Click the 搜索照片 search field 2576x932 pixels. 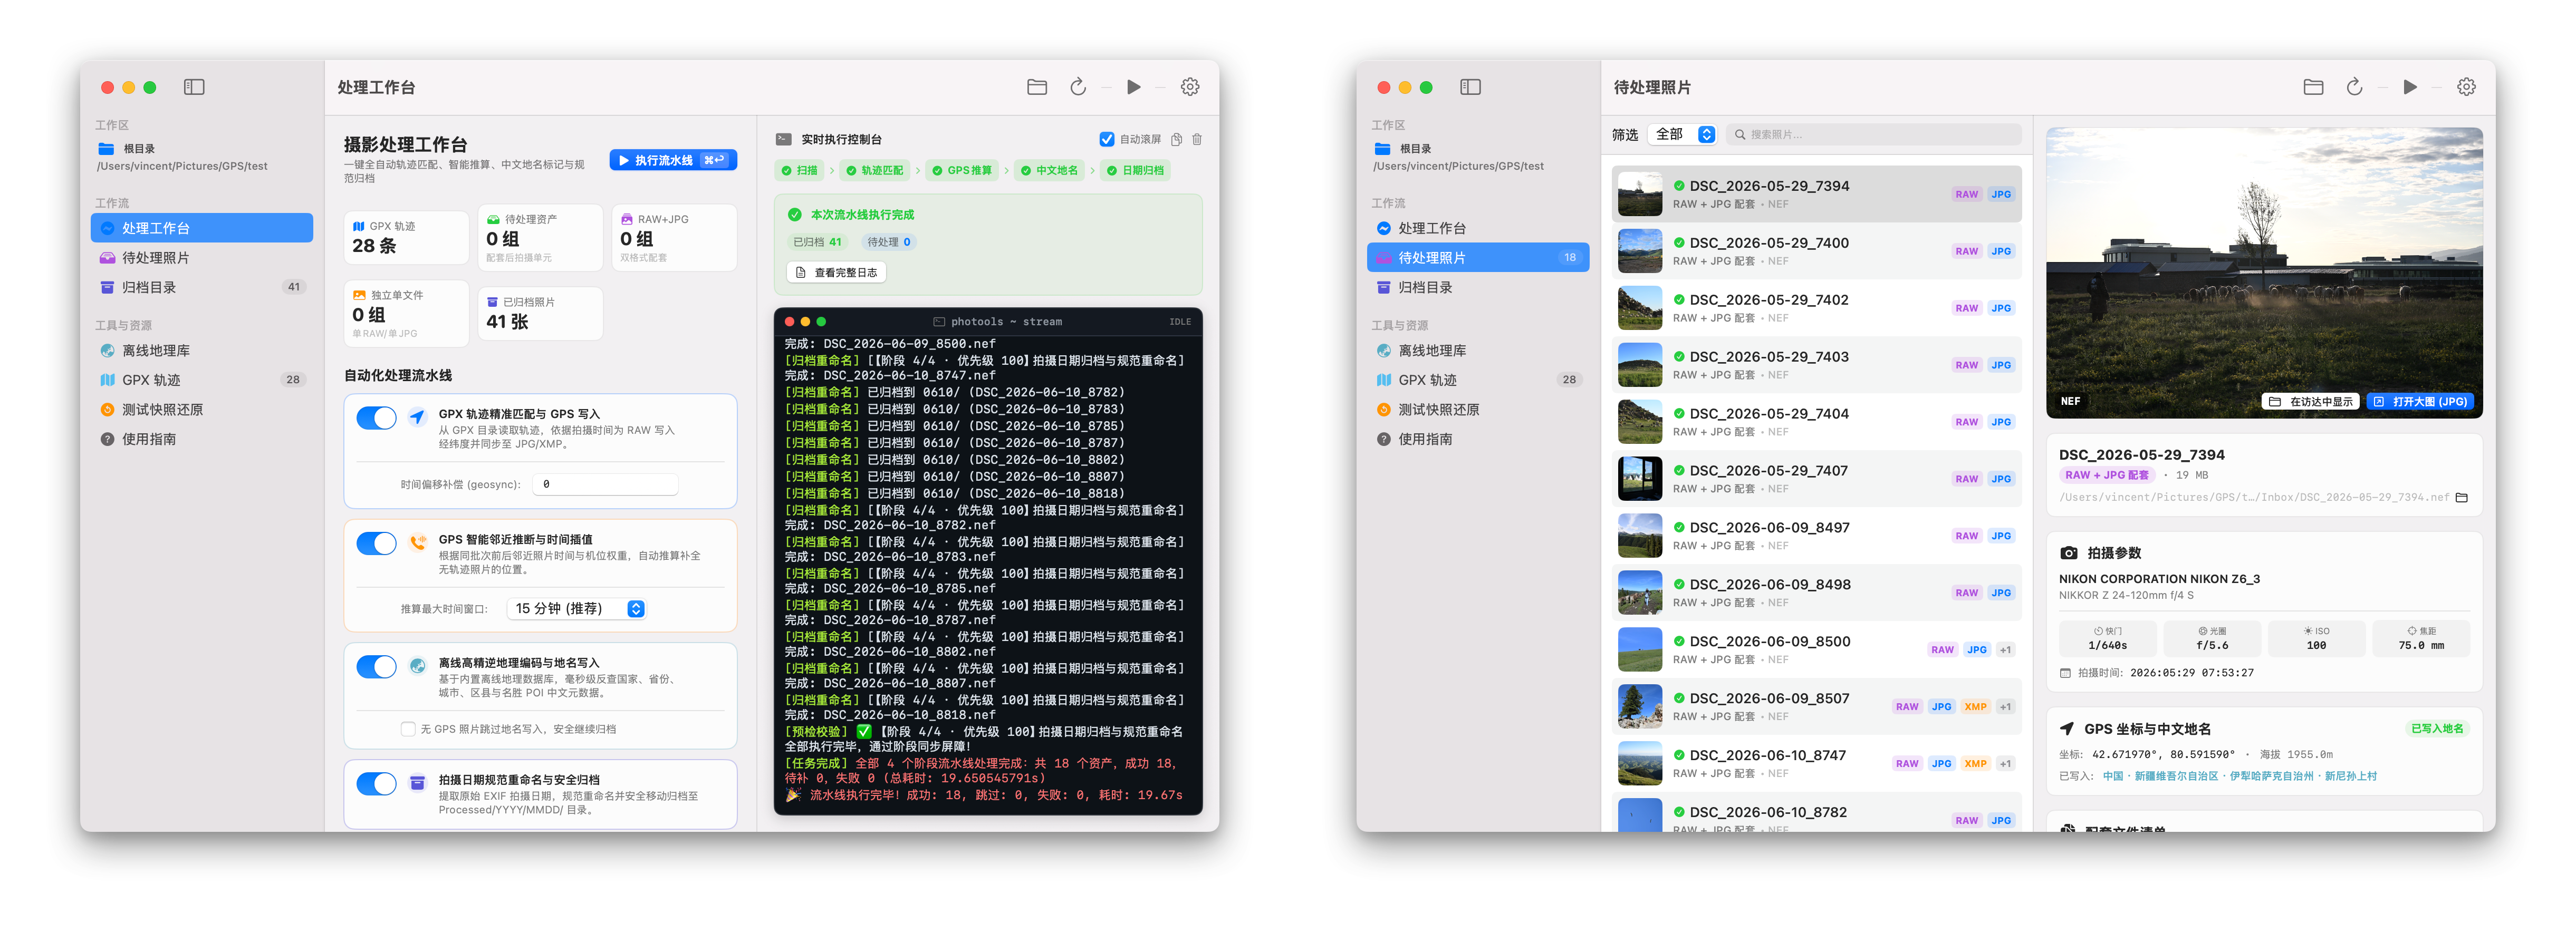pos(1873,134)
